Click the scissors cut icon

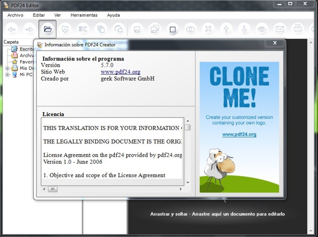click(x=83, y=29)
